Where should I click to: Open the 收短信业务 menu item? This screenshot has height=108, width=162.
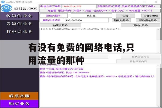[19, 16]
